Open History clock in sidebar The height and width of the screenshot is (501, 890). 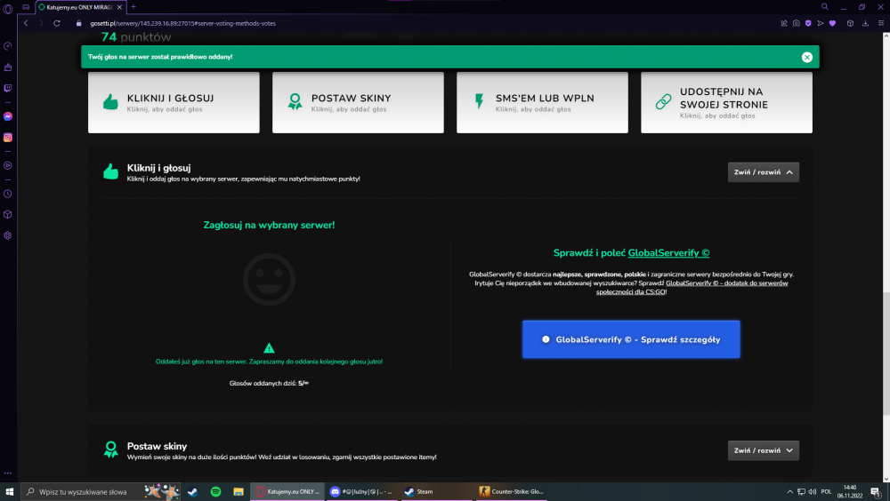point(8,194)
